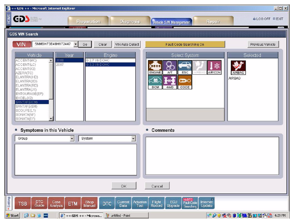Switch to the Preparation tab

click(x=88, y=21)
